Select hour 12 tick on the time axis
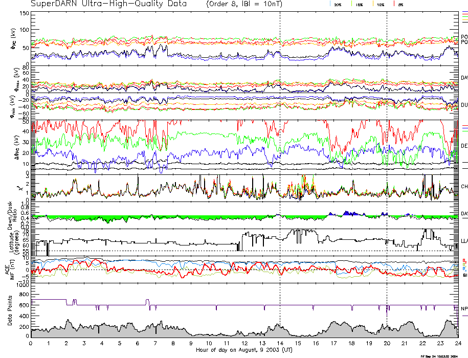 pos(244,344)
